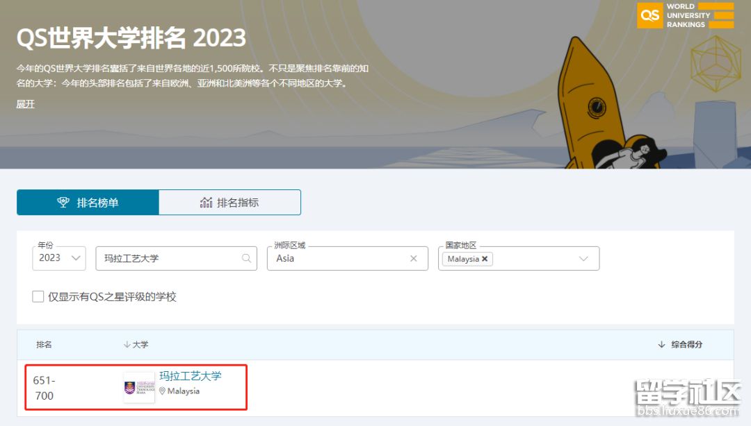Remove the Malaysia country tag
Image resolution: width=751 pixels, height=426 pixels.
click(485, 259)
